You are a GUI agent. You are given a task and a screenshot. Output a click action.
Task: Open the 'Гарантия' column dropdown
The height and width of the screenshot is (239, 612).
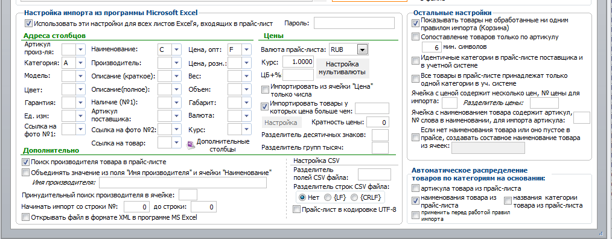tap(80, 103)
